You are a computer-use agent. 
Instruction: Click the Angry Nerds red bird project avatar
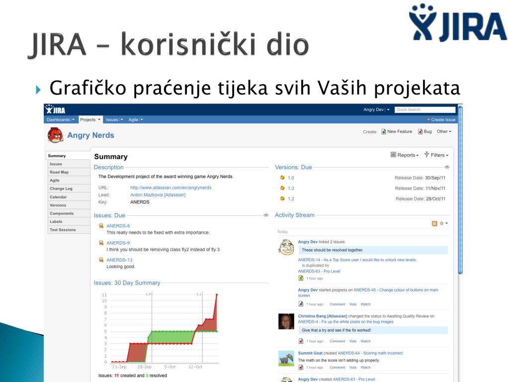pos(56,135)
